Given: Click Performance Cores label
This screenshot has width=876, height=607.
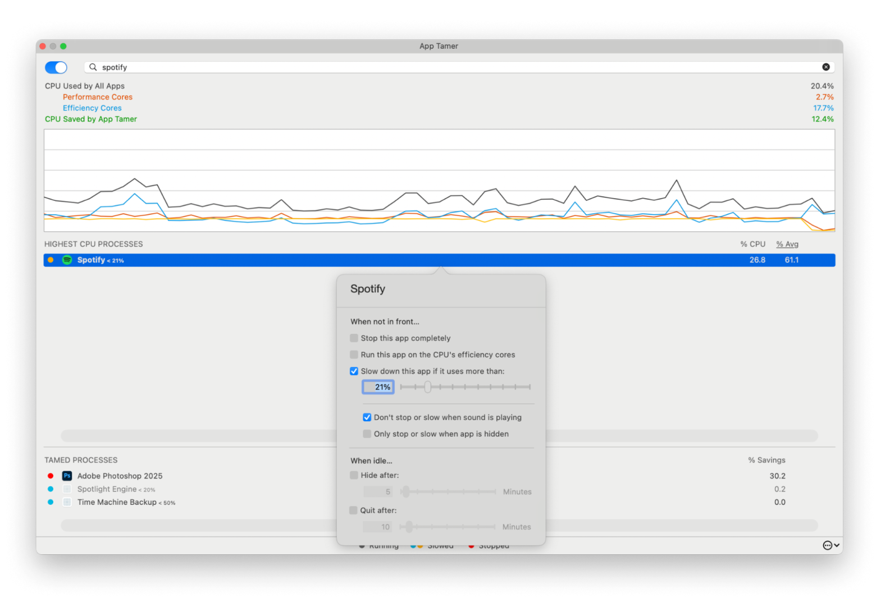Looking at the screenshot, I should coord(98,97).
